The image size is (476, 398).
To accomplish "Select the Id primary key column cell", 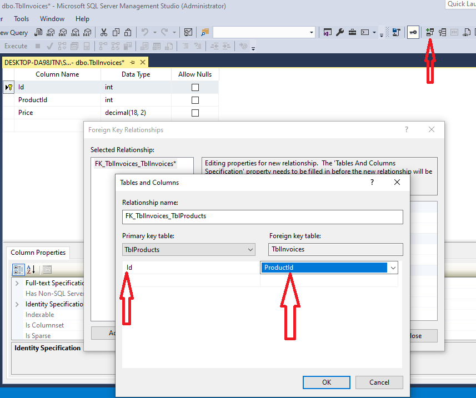I will (x=191, y=268).
